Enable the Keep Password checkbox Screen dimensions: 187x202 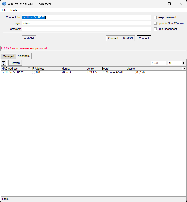click(x=155, y=17)
